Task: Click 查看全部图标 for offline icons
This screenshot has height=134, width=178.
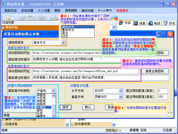Action: [x=155, y=71]
